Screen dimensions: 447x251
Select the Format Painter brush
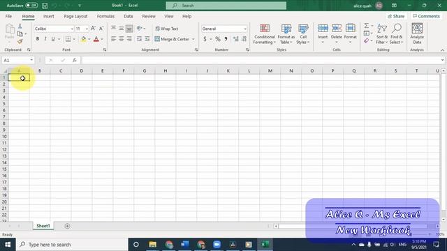[20, 42]
